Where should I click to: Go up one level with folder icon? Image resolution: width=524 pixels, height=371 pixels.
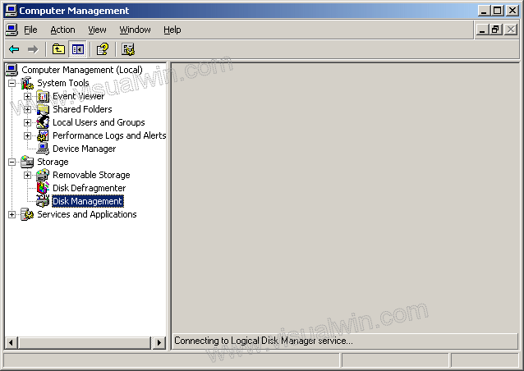pyautogui.click(x=58, y=49)
